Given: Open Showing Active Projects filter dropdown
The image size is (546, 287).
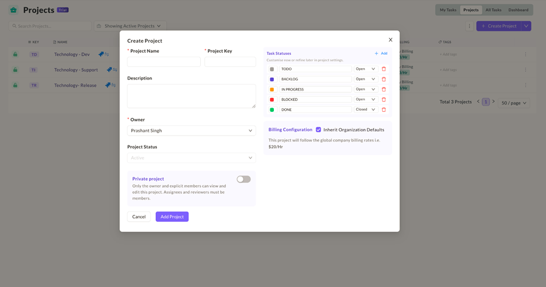Looking at the screenshot, I should click(130, 26).
